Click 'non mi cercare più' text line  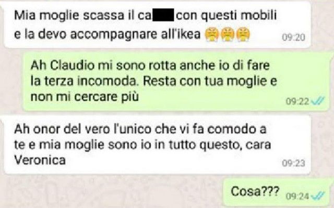[85, 97]
